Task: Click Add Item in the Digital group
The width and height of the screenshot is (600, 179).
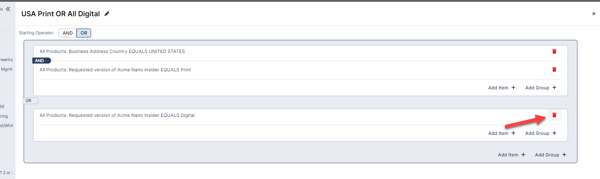Action: [502, 133]
